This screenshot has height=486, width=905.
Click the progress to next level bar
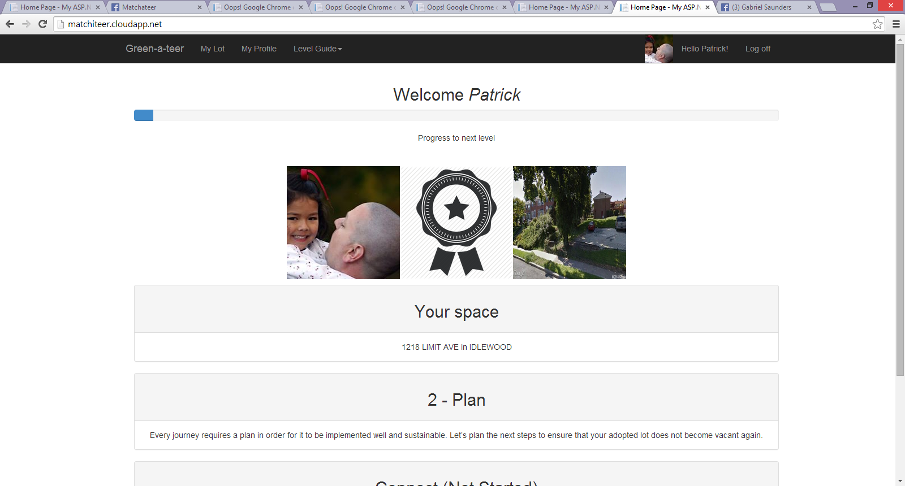click(x=456, y=115)
